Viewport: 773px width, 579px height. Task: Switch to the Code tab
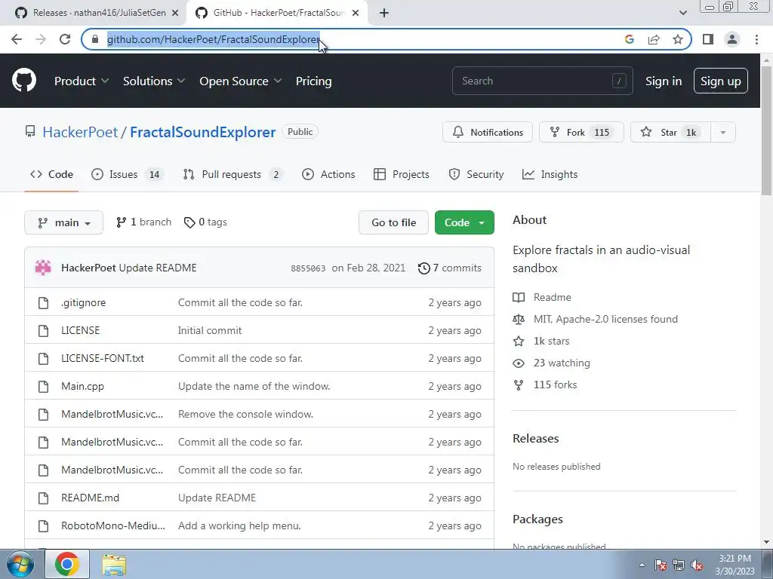tap(51, 174)
